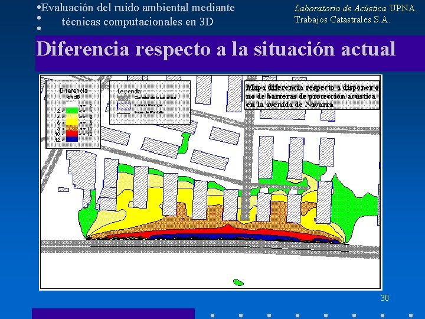
Task: Click the slide title 'Diferencia respecto a la situación actual'
Action: pyautogui.click(x=216, y=49)
